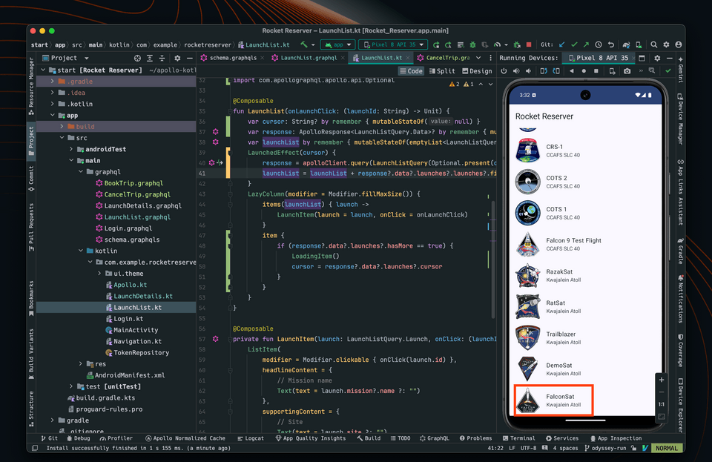Click the Apollo gutter icon beside line 37
The width and height of the screenshot is (712, 462).
tap(216, 131)
